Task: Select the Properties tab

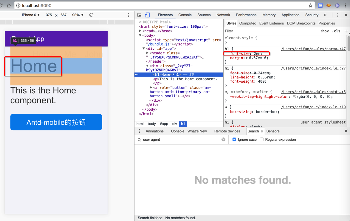Action: (327, 23)
